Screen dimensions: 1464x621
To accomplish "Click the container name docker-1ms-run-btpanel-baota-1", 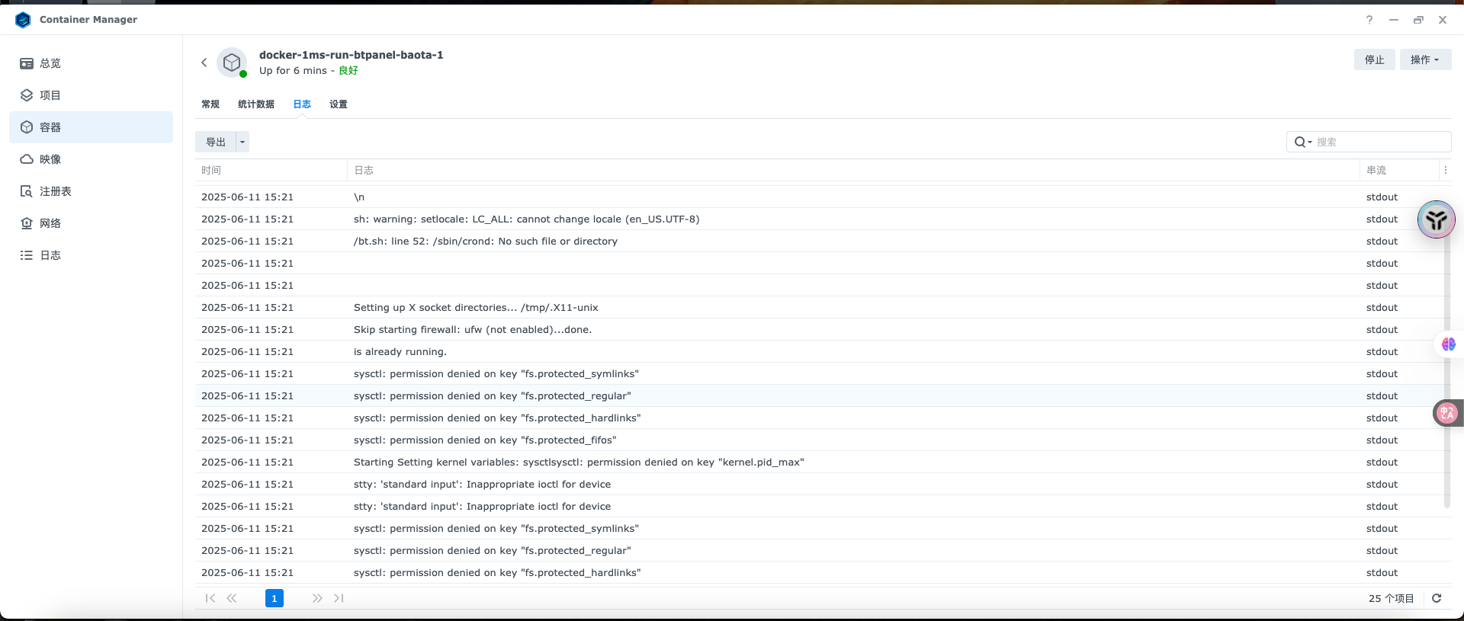I will point(351,55).
